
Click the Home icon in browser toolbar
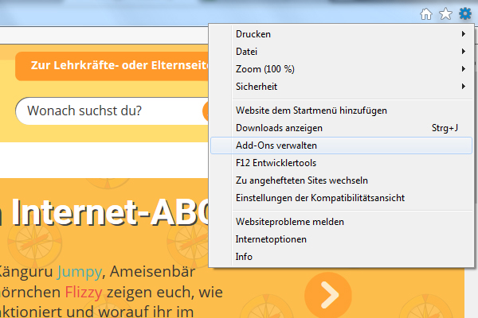click(x=427, y=14)
